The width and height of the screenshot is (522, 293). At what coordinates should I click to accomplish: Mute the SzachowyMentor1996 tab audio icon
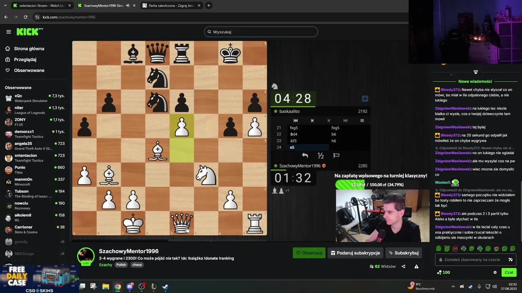[x=128, y=6]
